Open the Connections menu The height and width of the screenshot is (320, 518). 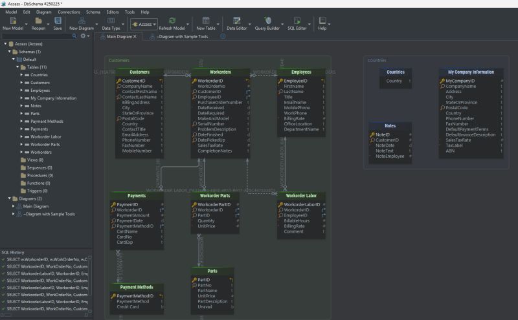[69, 12]
